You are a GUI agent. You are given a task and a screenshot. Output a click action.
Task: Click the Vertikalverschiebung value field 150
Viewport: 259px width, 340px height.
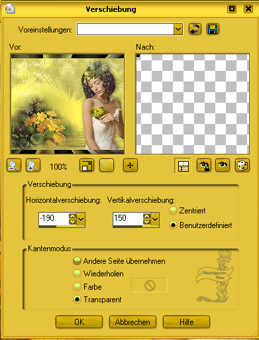[128, 219]
